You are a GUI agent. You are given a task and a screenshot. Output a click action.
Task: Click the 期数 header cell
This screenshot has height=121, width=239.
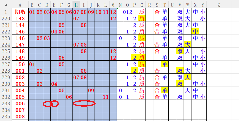point(20,12)
